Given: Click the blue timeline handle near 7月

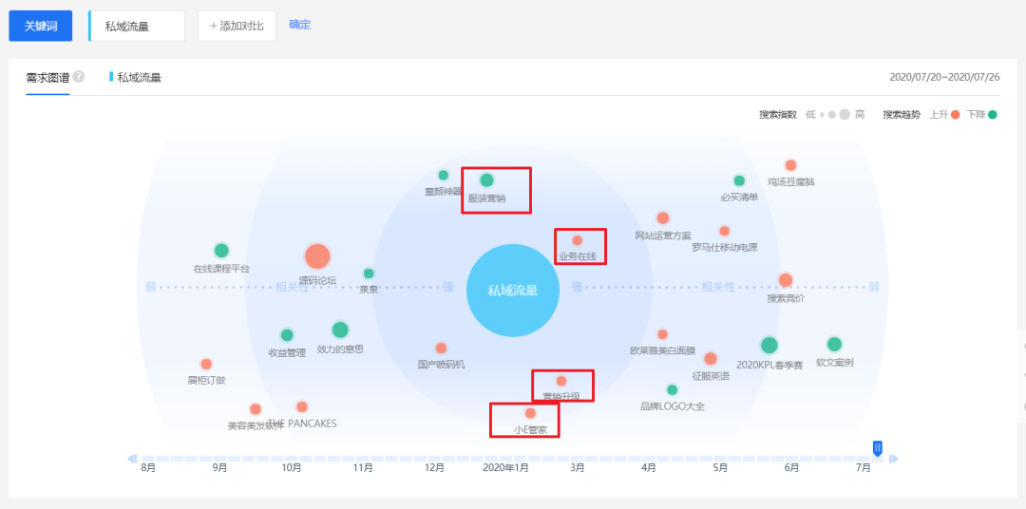Looking at the screenshot, I should tap(878, 447).
